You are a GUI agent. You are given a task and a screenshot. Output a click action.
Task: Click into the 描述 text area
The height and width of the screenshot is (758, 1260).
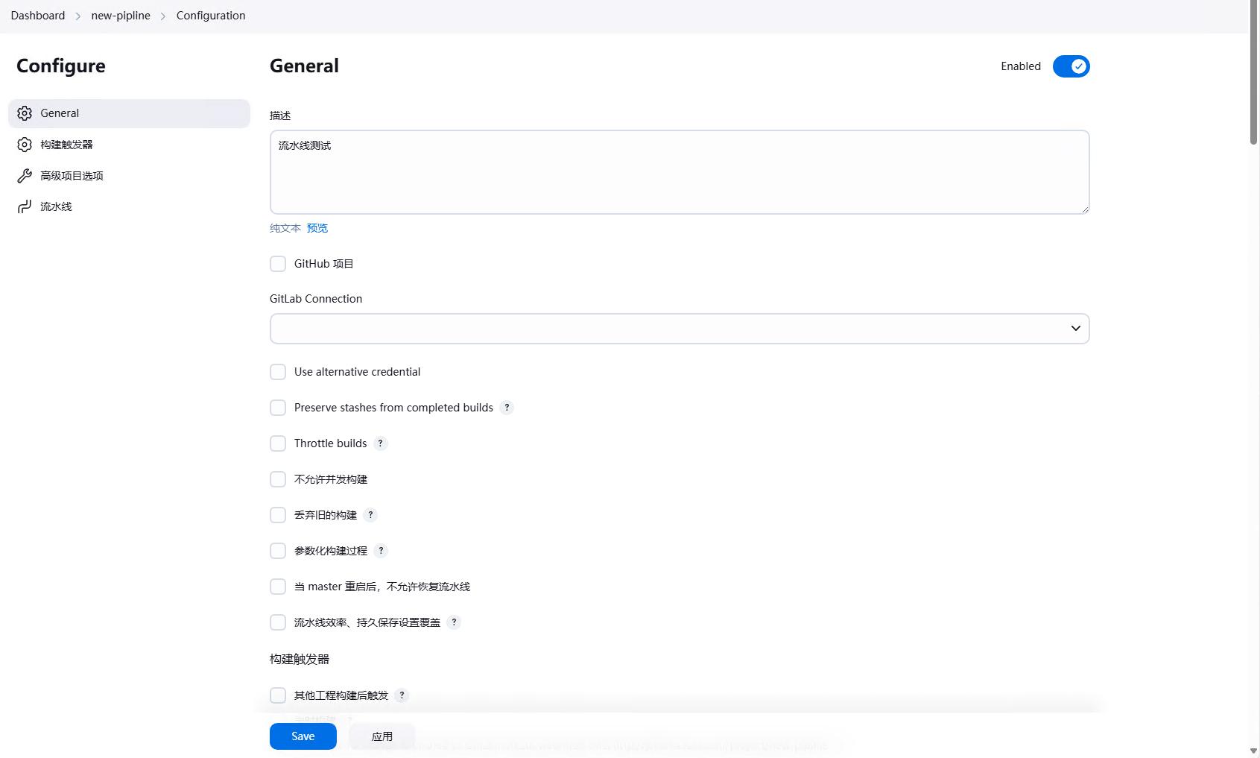[680, 172]
